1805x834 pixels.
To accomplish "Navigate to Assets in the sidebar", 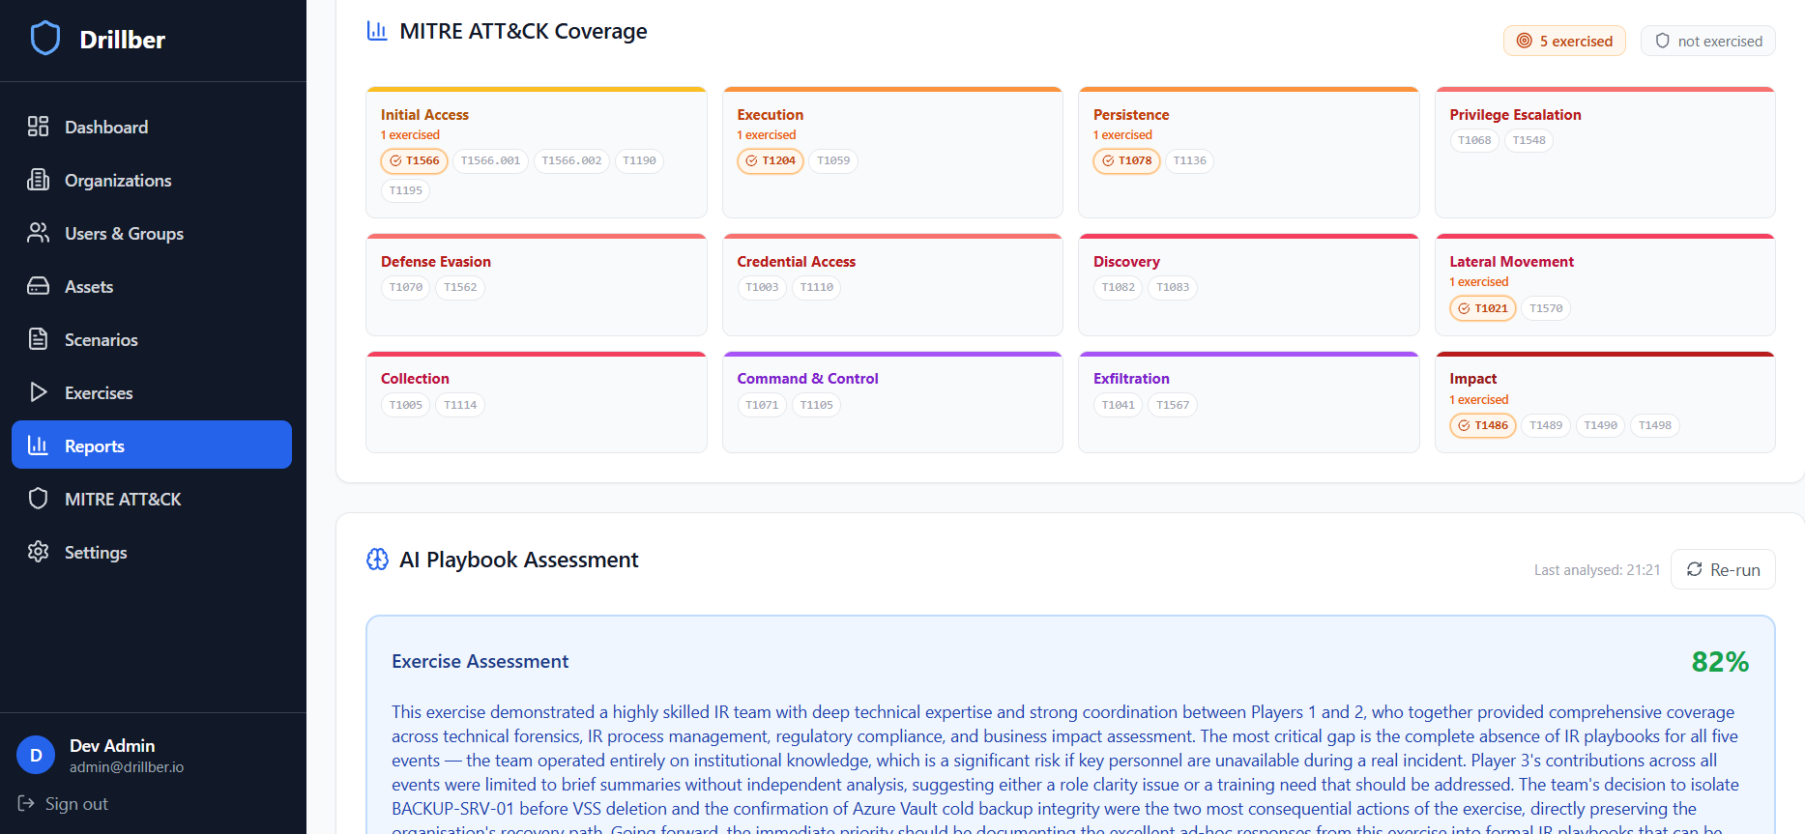I will [88, 287].
